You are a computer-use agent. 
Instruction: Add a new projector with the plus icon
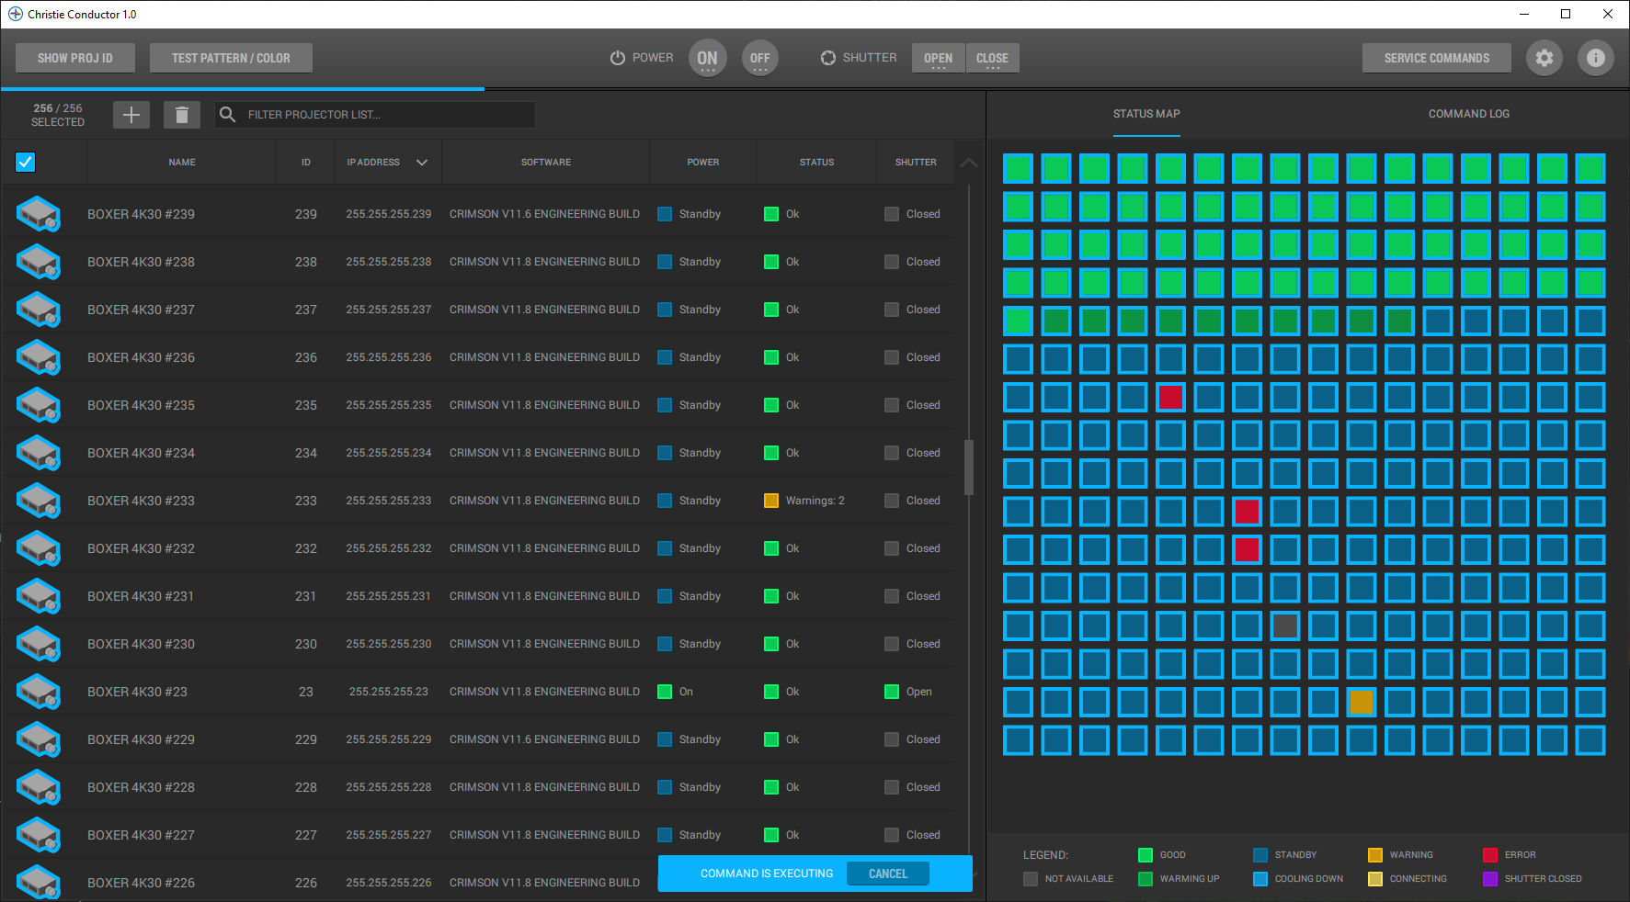(x=131, y=115)
